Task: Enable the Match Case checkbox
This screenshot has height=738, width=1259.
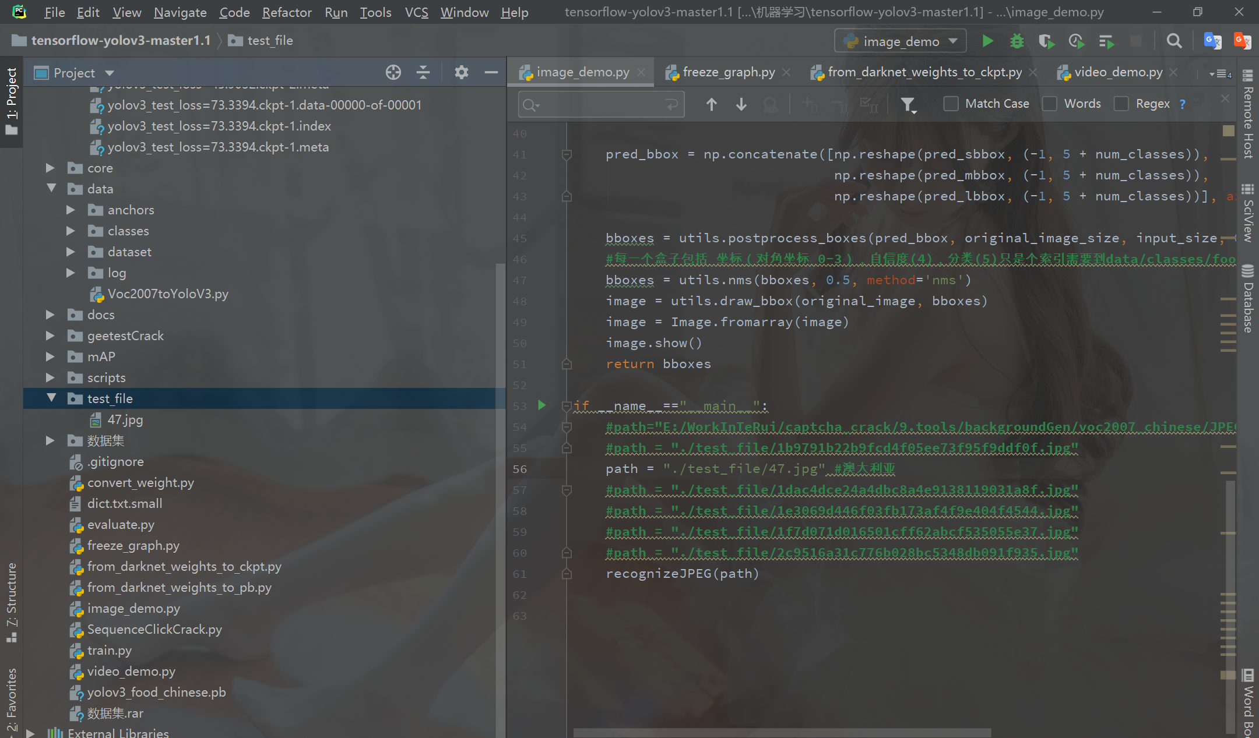Action: tap(951, 104)
